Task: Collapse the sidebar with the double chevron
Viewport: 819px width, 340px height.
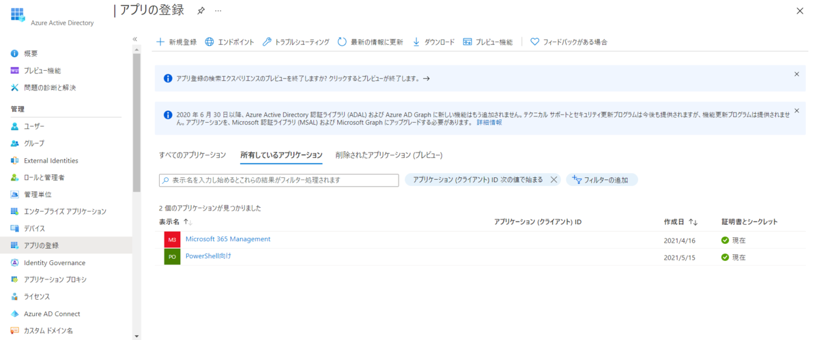Action: point(135,39)
